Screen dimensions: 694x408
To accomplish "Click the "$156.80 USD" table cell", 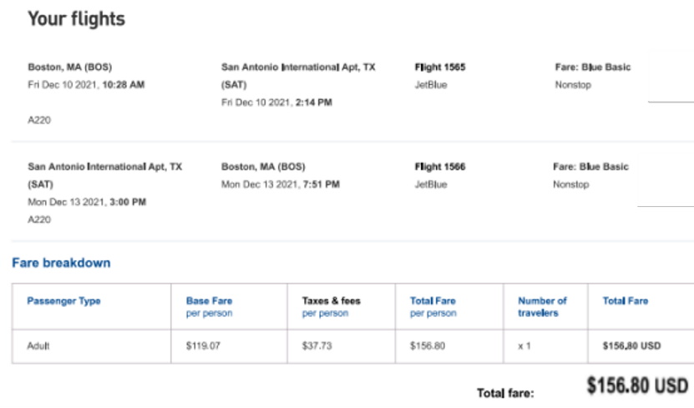I will pyautogui.click(x=632, y=346).
